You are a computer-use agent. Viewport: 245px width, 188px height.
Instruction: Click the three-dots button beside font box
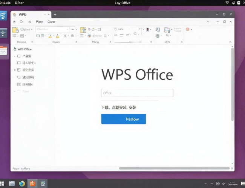click(72, 29)
